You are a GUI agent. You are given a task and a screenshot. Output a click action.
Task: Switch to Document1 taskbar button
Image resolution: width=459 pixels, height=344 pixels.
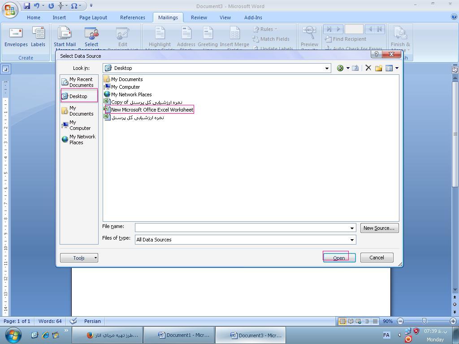click(179, 335)
